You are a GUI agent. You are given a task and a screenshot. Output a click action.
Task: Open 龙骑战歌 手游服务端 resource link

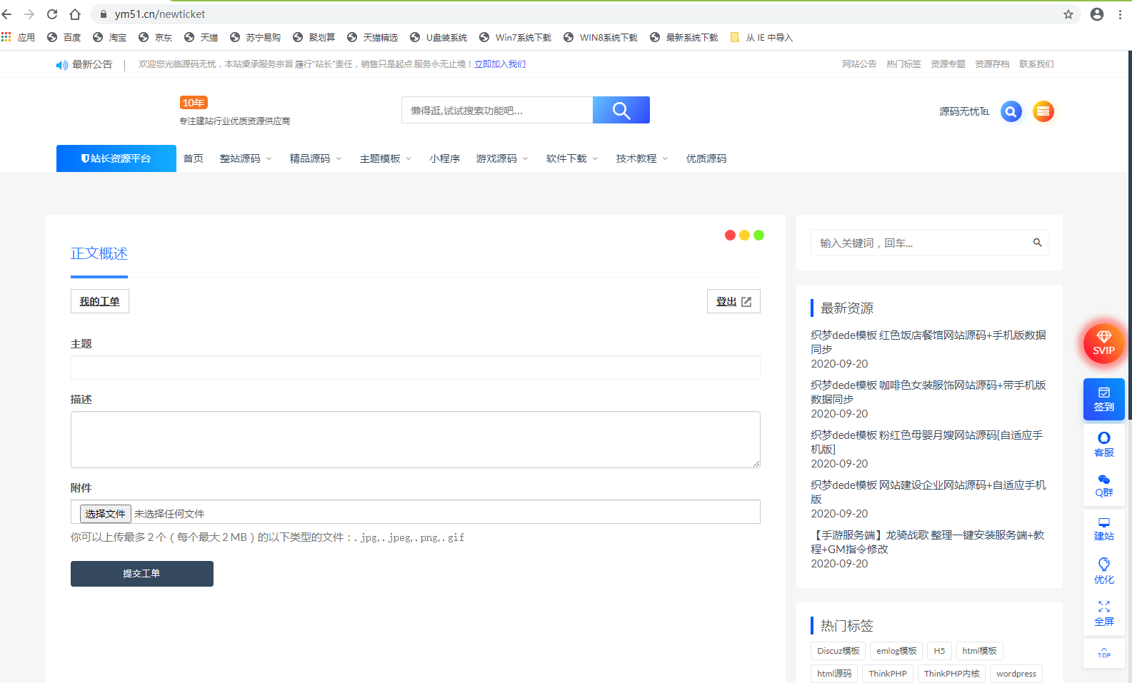tap(928, 542)
